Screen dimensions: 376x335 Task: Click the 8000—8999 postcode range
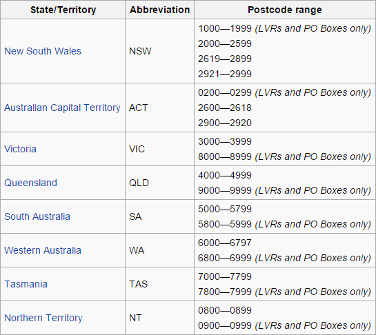click(225, 156)
